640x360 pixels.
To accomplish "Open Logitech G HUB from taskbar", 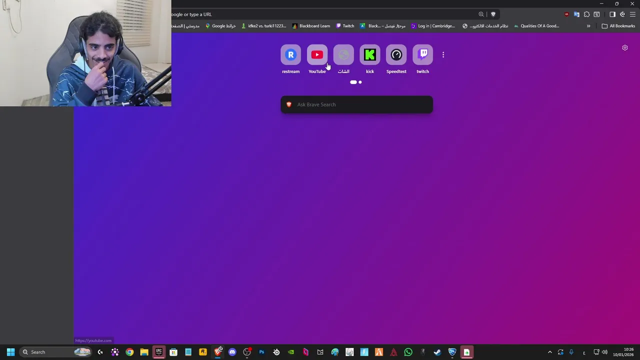I will click(100, 352).
